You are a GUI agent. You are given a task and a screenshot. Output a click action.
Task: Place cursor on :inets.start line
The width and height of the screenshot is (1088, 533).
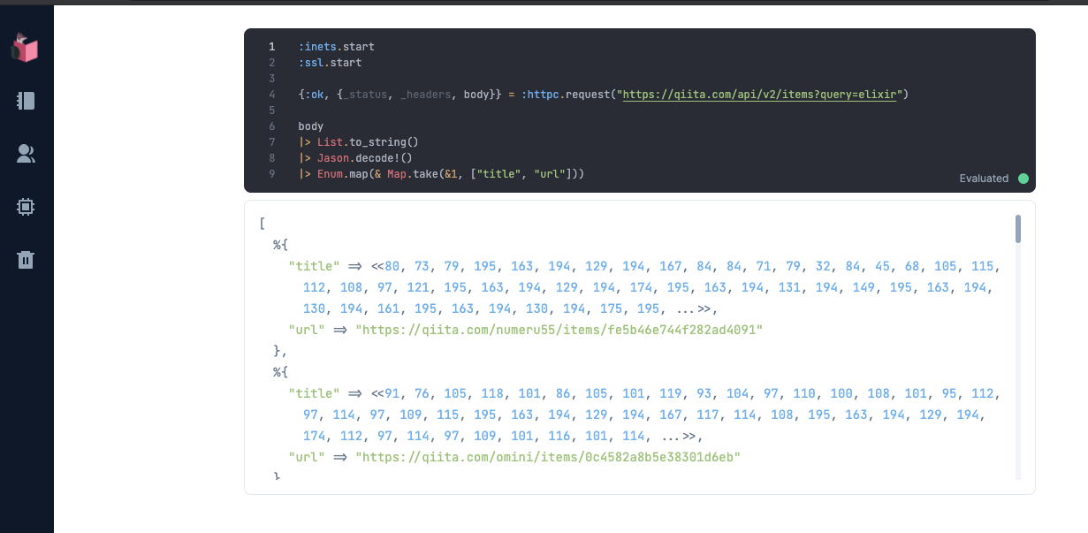click(336, 46)
